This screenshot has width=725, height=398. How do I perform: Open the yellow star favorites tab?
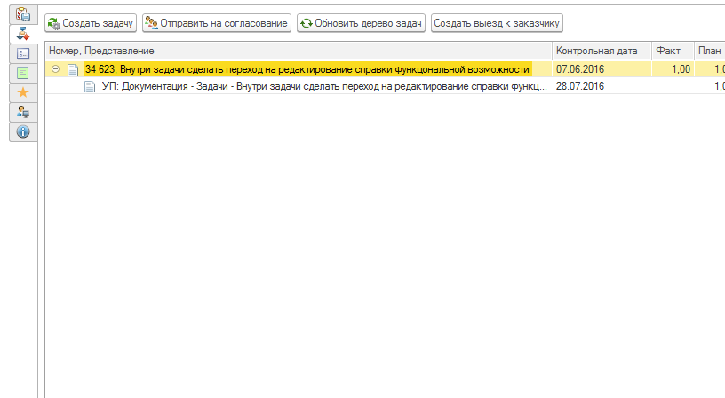coord(24,92)
